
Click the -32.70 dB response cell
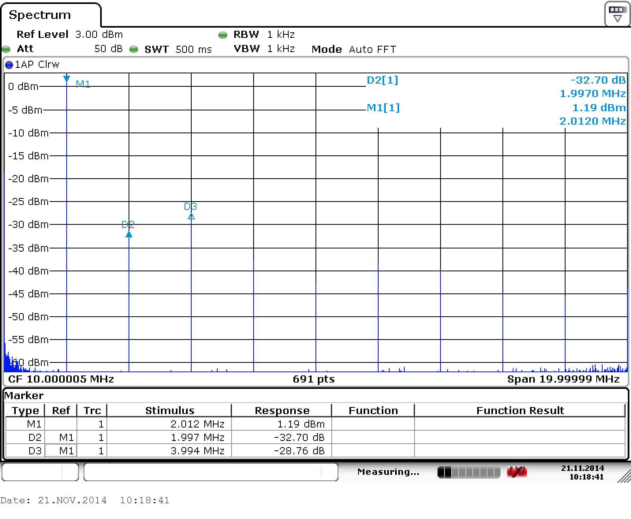point(282,437)
